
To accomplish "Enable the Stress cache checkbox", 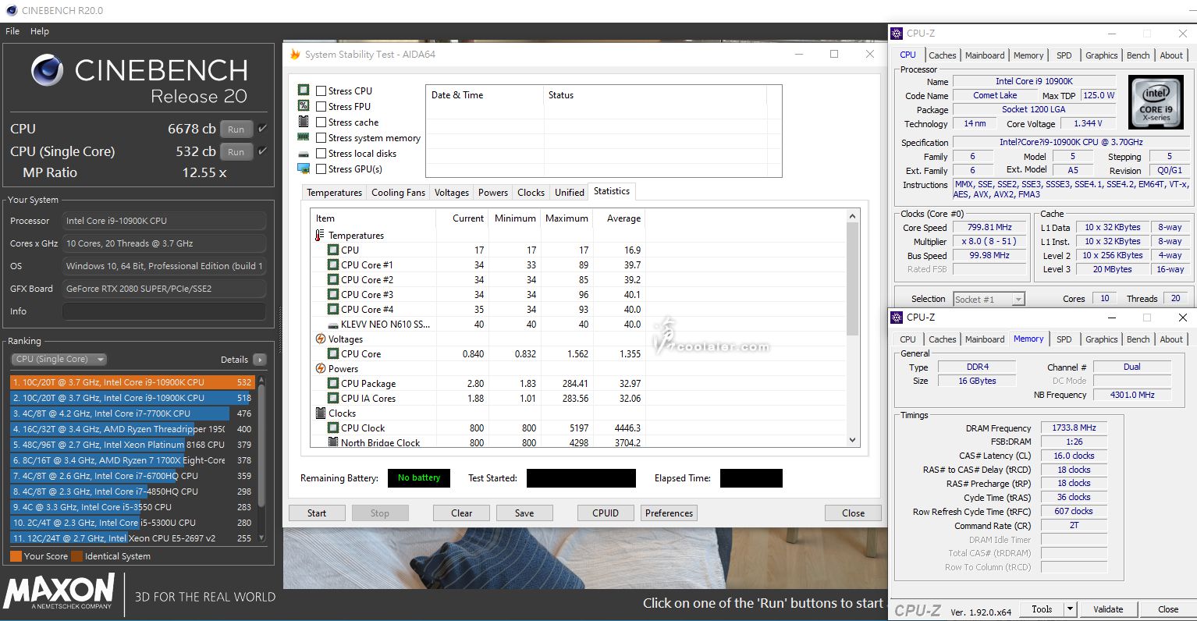I will tap(321, 122).
